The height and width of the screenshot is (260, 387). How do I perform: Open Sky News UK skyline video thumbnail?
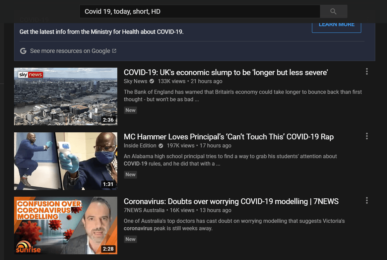click(x=66, y=96)
